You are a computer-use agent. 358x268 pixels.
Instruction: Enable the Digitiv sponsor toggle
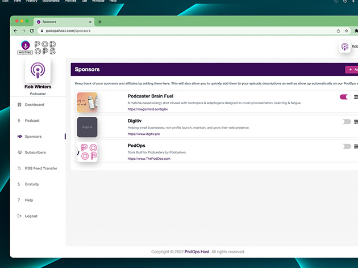pos(347,121)
